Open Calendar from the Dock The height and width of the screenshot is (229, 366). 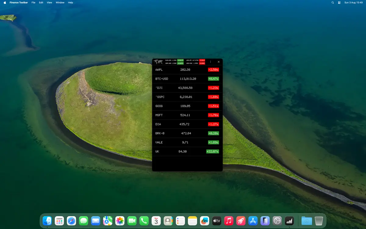[156, 220]
